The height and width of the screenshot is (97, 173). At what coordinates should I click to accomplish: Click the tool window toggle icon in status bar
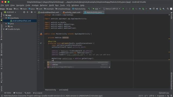click(2, 96)
